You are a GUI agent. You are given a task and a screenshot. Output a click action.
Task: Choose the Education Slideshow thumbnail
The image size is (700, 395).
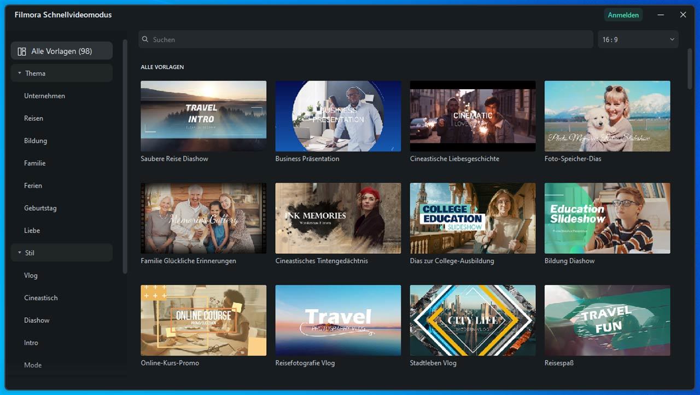tap(607, 218)
